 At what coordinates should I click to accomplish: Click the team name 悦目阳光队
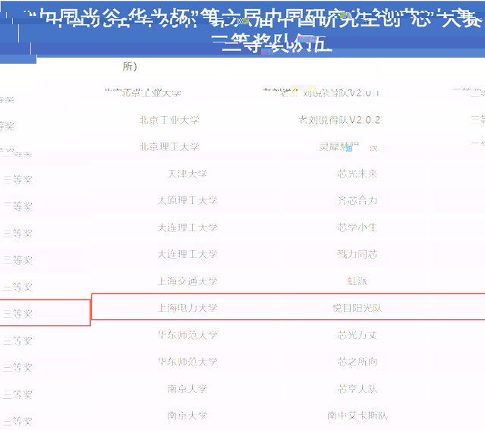[357, 308]
